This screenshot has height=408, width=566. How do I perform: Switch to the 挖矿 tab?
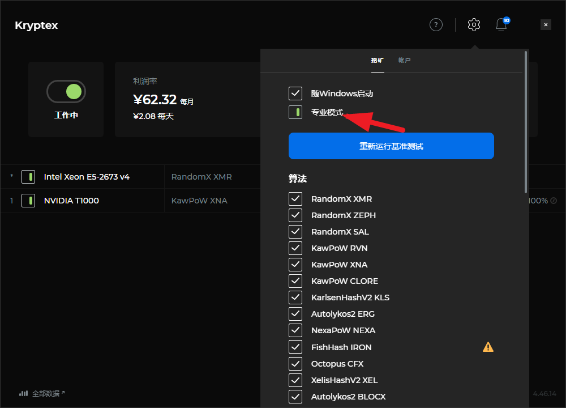pyautogui.click(x=377, y=61)
